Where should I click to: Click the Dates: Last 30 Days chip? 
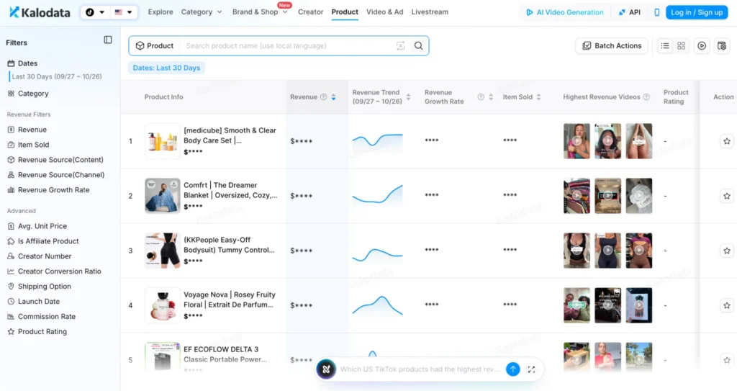pos(166,68)
